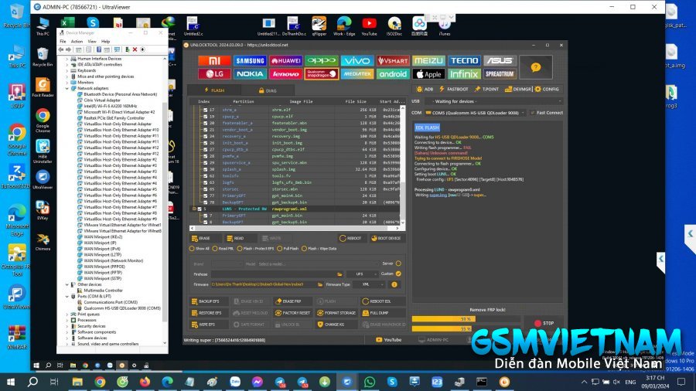Select the Samsung brand icon
Viewport: 696px width, 391px height.
(250, 61)
